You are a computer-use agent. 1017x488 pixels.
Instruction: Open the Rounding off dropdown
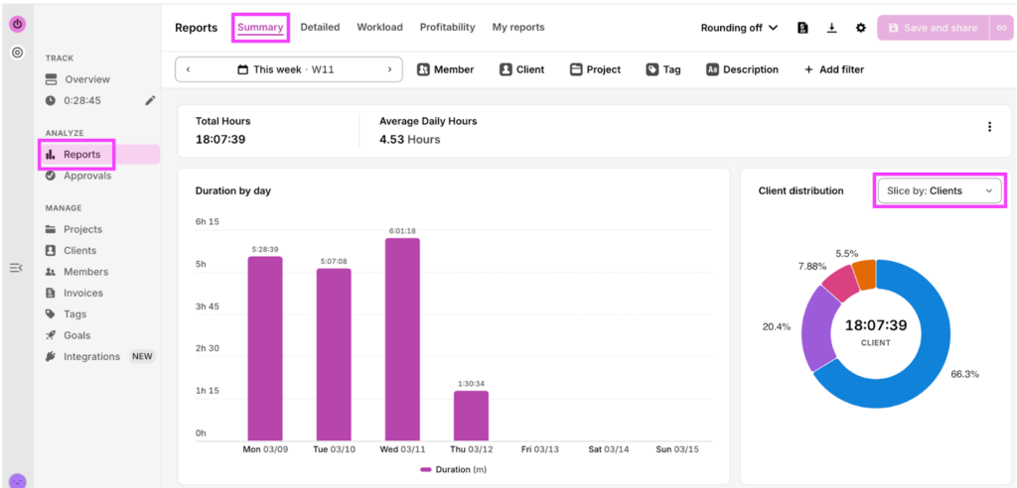coord(739,28)
